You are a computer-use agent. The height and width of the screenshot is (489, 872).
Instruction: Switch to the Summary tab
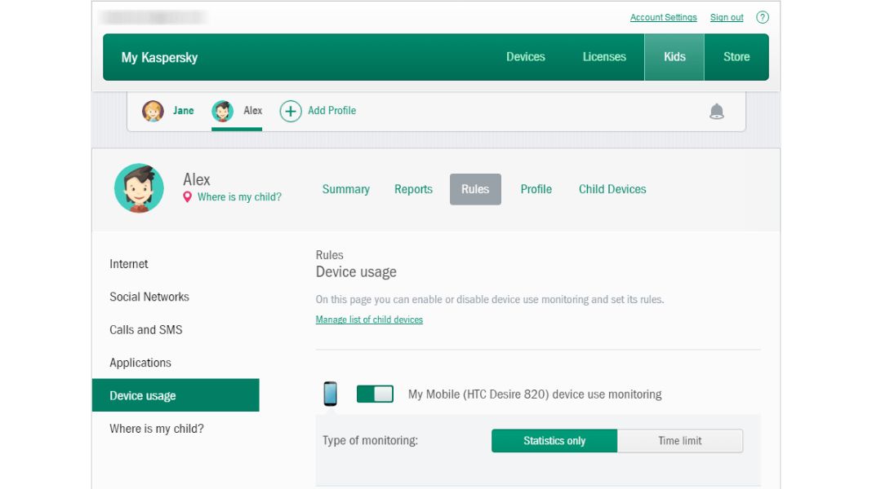[346, 189]
